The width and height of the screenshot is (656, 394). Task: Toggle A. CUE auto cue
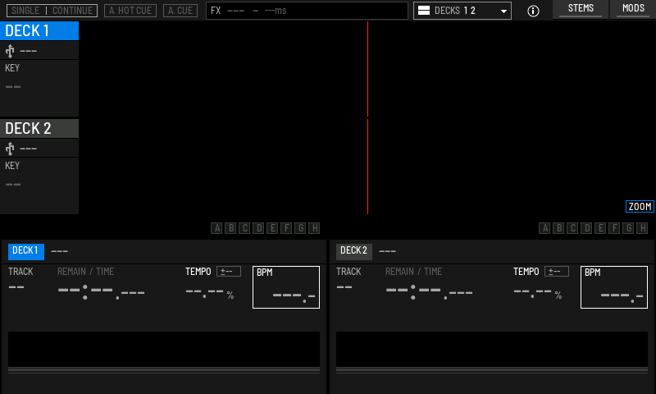click(180, 11)
